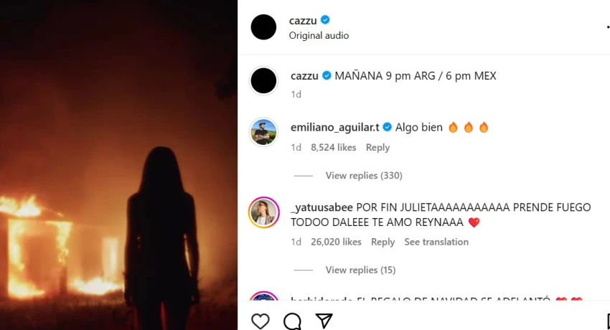
Task: Share post via paper plane icon
Action: pyautogui.click(x=324, y=321)
